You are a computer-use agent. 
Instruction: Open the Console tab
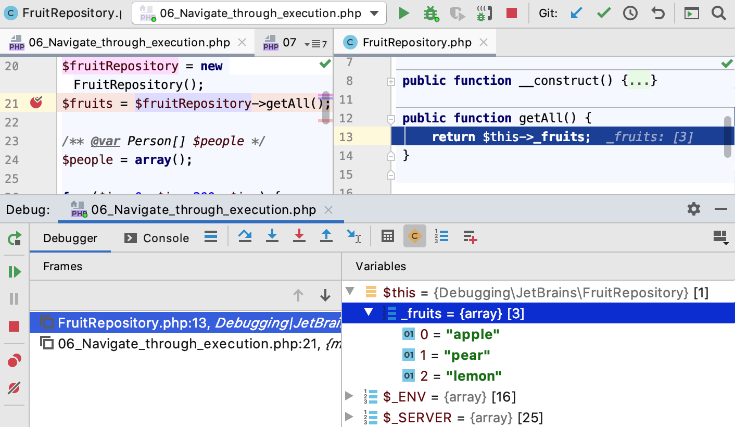tap(157, 238)
